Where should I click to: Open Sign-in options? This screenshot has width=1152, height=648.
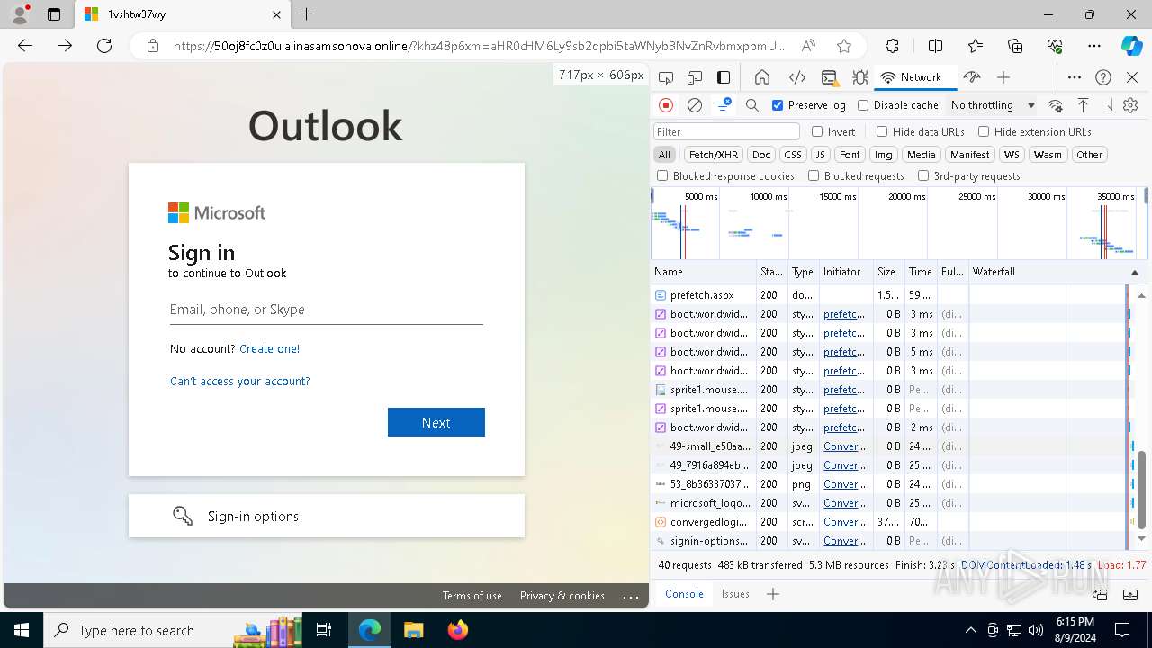(327, 516)
